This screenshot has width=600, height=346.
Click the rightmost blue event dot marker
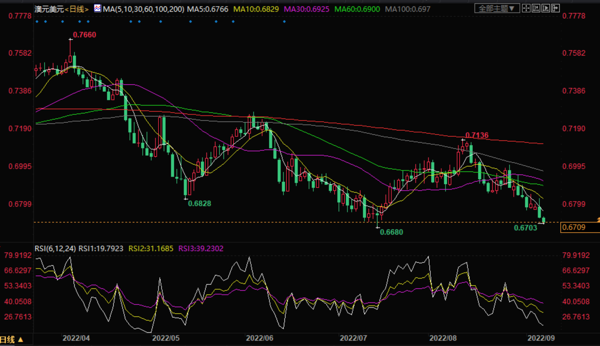point(284,22)
